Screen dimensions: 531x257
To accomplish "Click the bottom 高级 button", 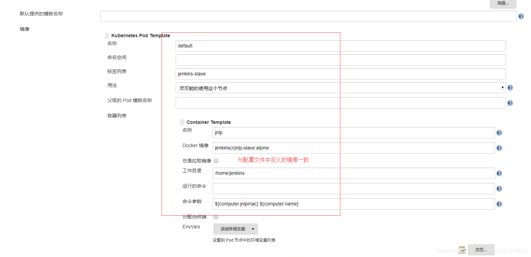I will (481, 250).
